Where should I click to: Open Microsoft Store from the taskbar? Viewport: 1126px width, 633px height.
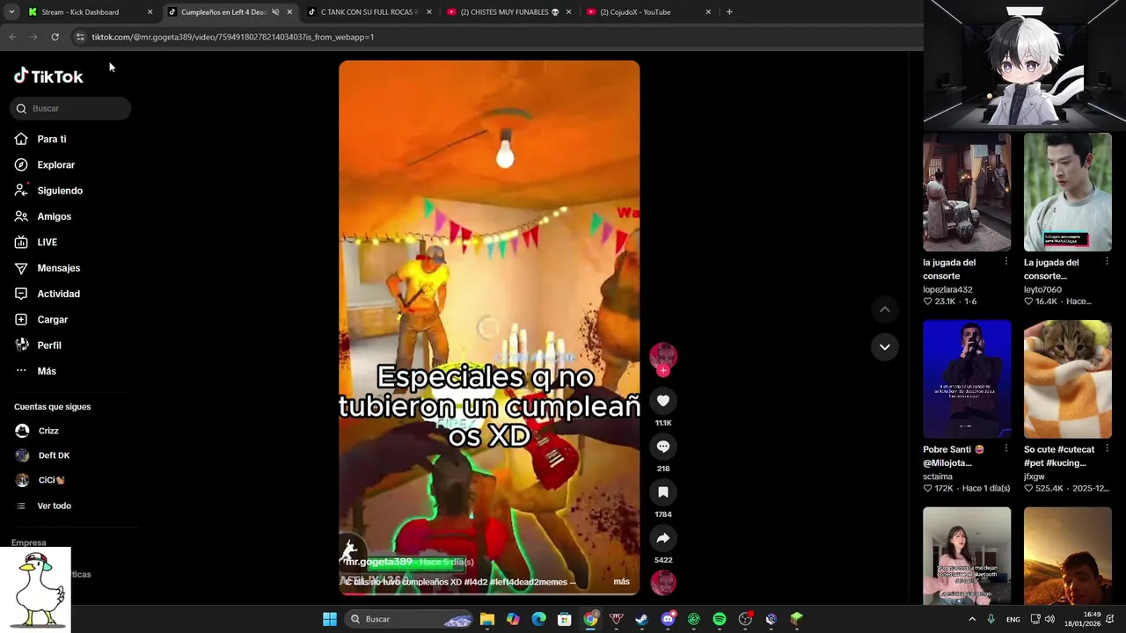point(565,619)
